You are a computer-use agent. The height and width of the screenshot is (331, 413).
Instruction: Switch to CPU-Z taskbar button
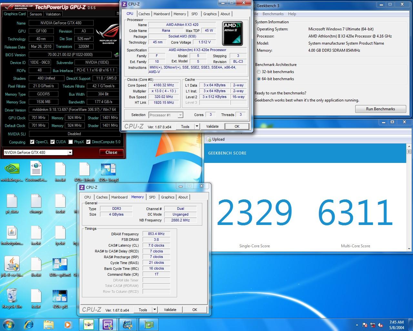[x=108, y=324]
